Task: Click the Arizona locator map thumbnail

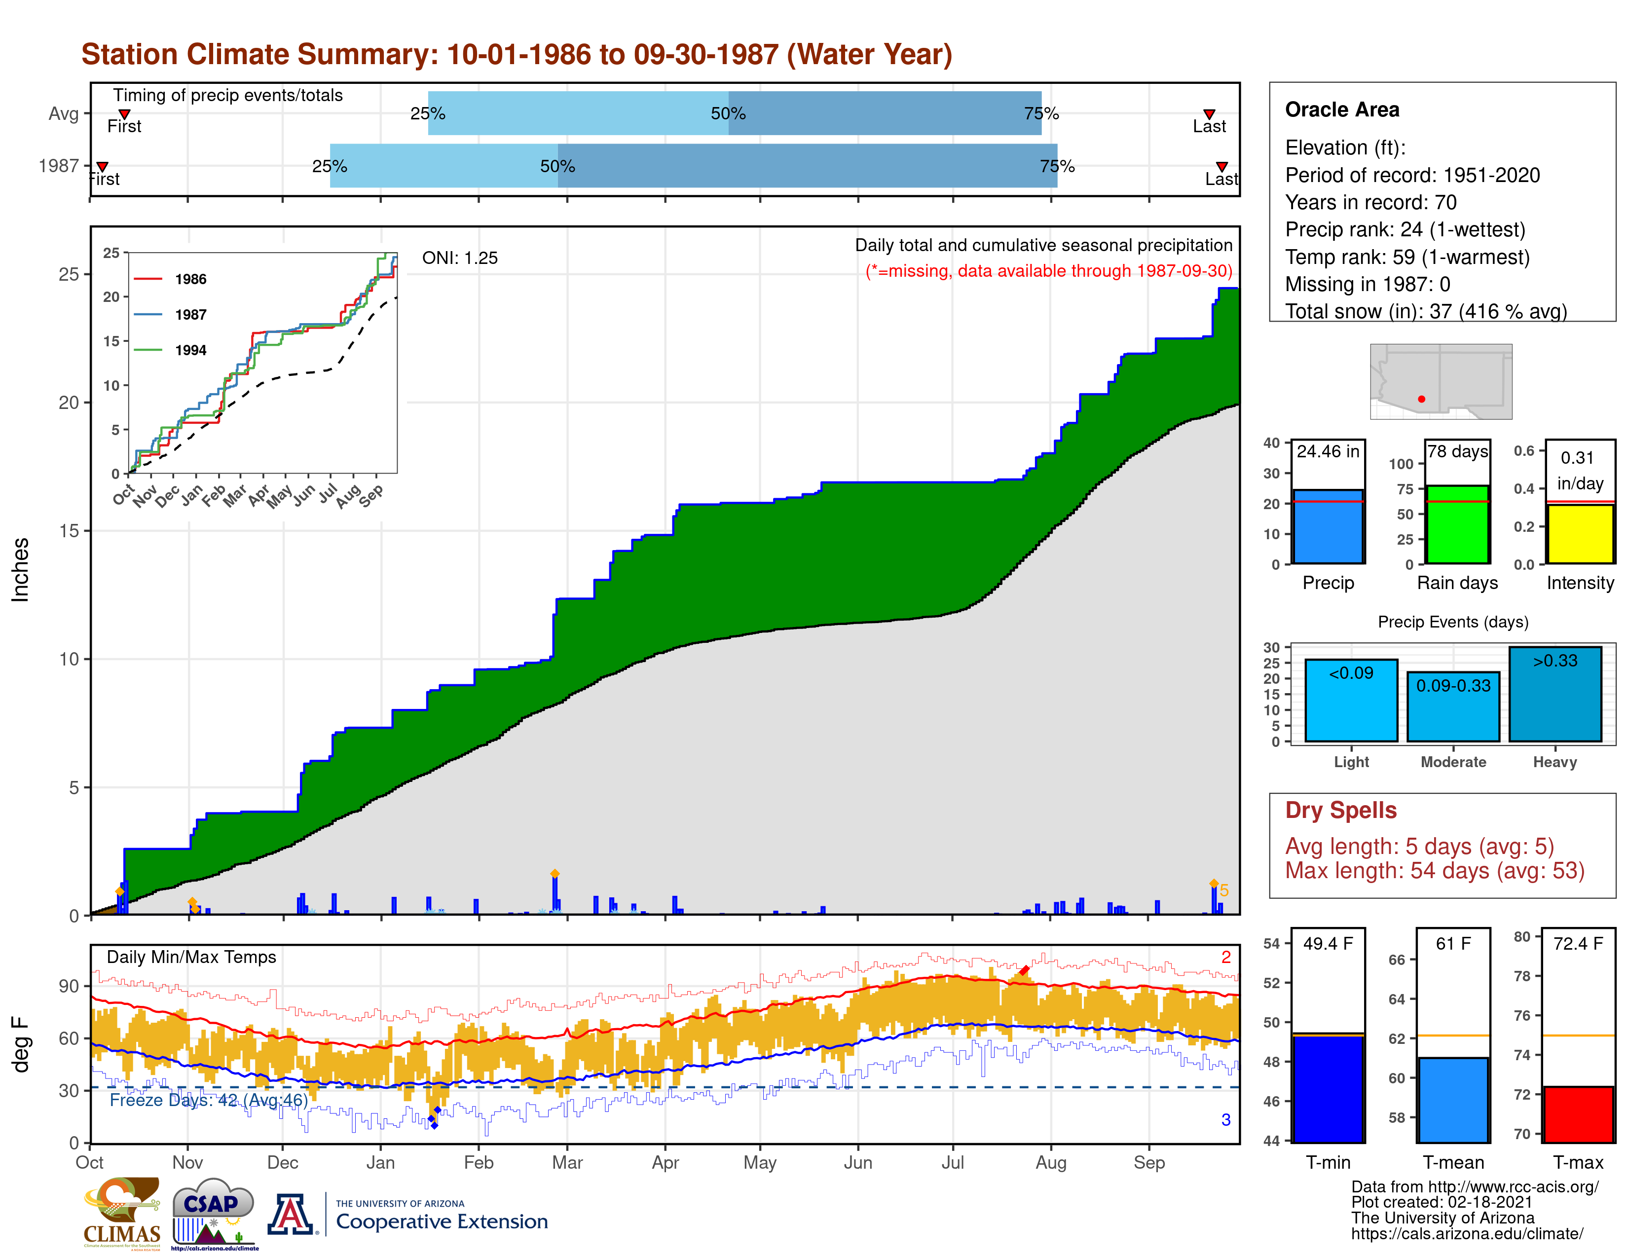Action: pos(1441,381)
